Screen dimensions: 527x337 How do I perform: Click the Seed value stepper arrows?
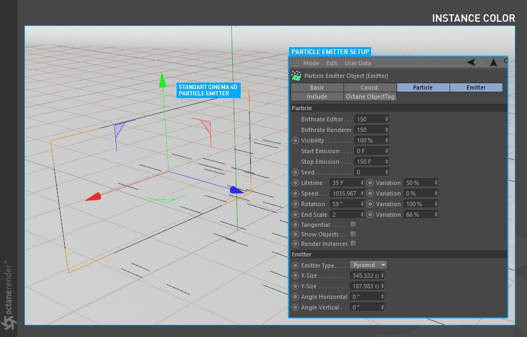click(x=387, y=172)
